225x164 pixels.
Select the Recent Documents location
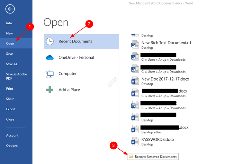pyautogui.click(x=81, y=41)
